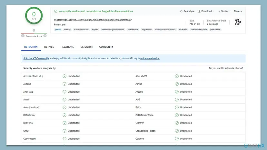Expand the More menu
The image size is (267, 150).
(x=238, y=11)
